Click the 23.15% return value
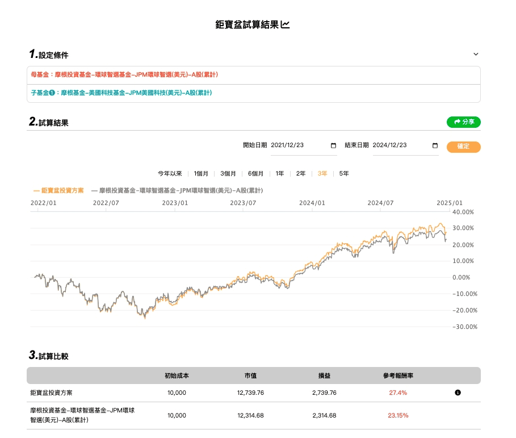This screenshot has width=516, height=438. [x=398, y=416]
